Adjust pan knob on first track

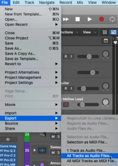pos(105,54)
